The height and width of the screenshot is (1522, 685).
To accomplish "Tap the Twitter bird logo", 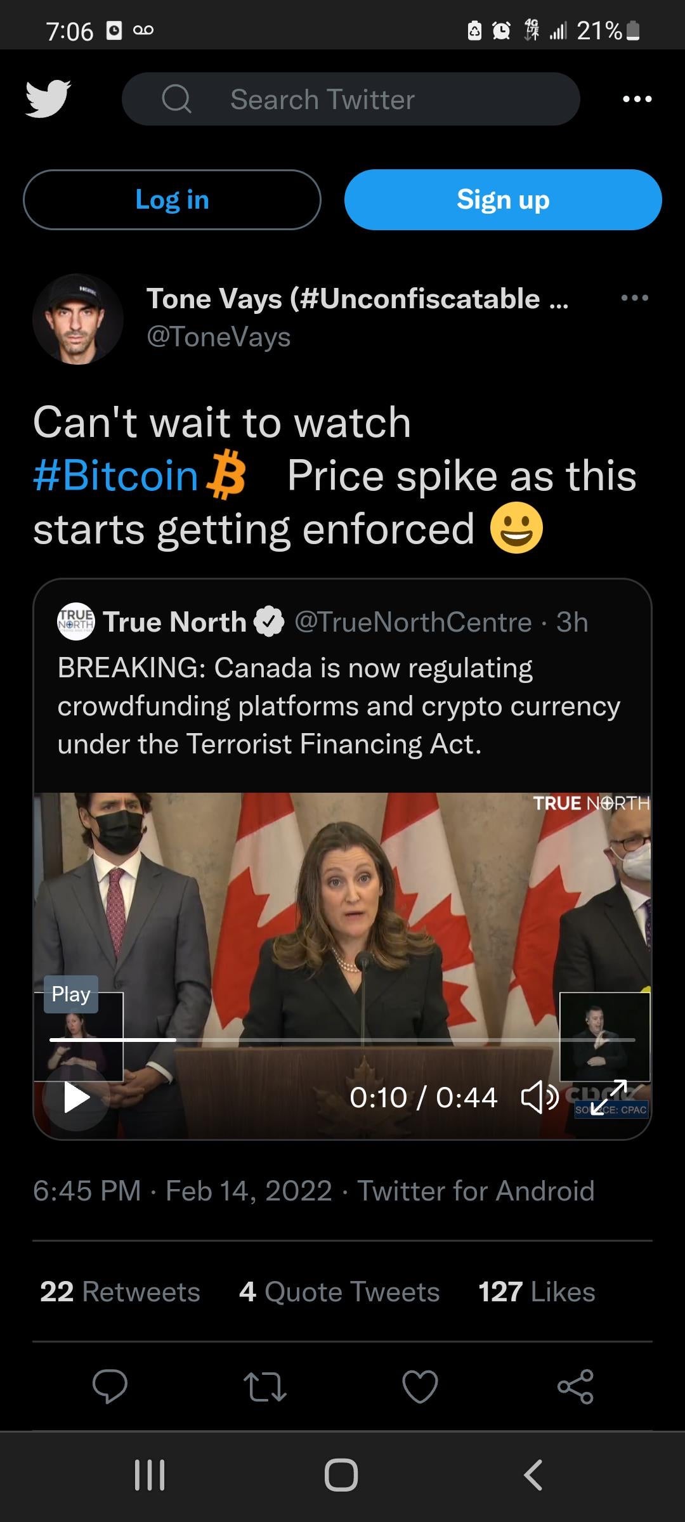I will coord(48,99).
